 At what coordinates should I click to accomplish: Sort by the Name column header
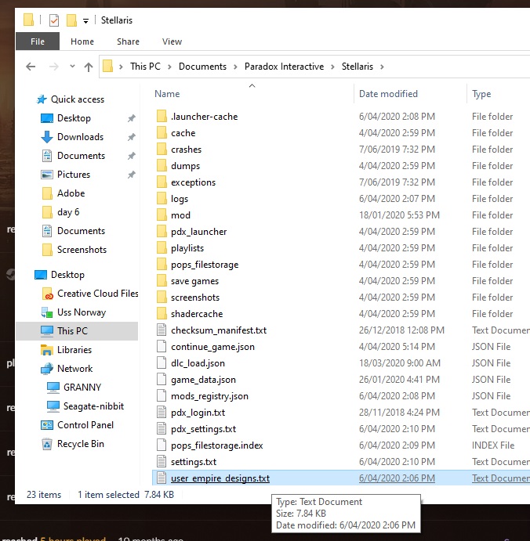(167, 94)
